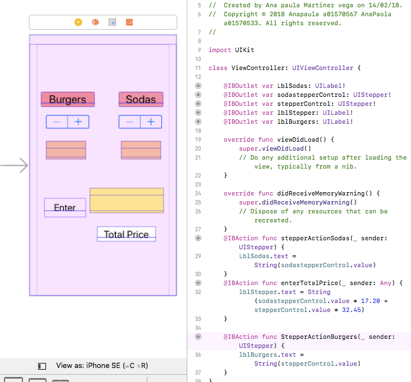The image size is (411, 382).
Task: Click plus on the Sodas stepper
Action: pos(151,122)
